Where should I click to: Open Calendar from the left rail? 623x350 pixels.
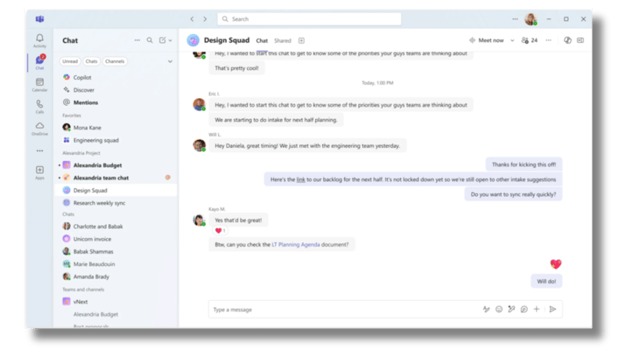40,84
